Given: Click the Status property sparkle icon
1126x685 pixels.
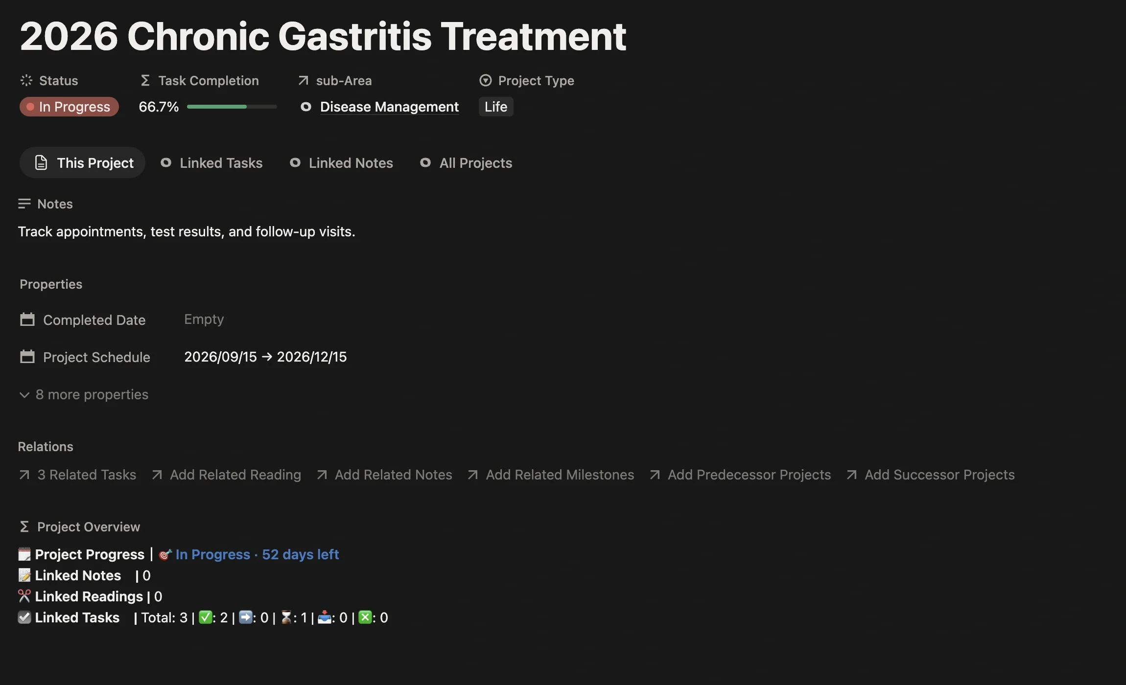Looking at the screenshot, I should (26, 80).
